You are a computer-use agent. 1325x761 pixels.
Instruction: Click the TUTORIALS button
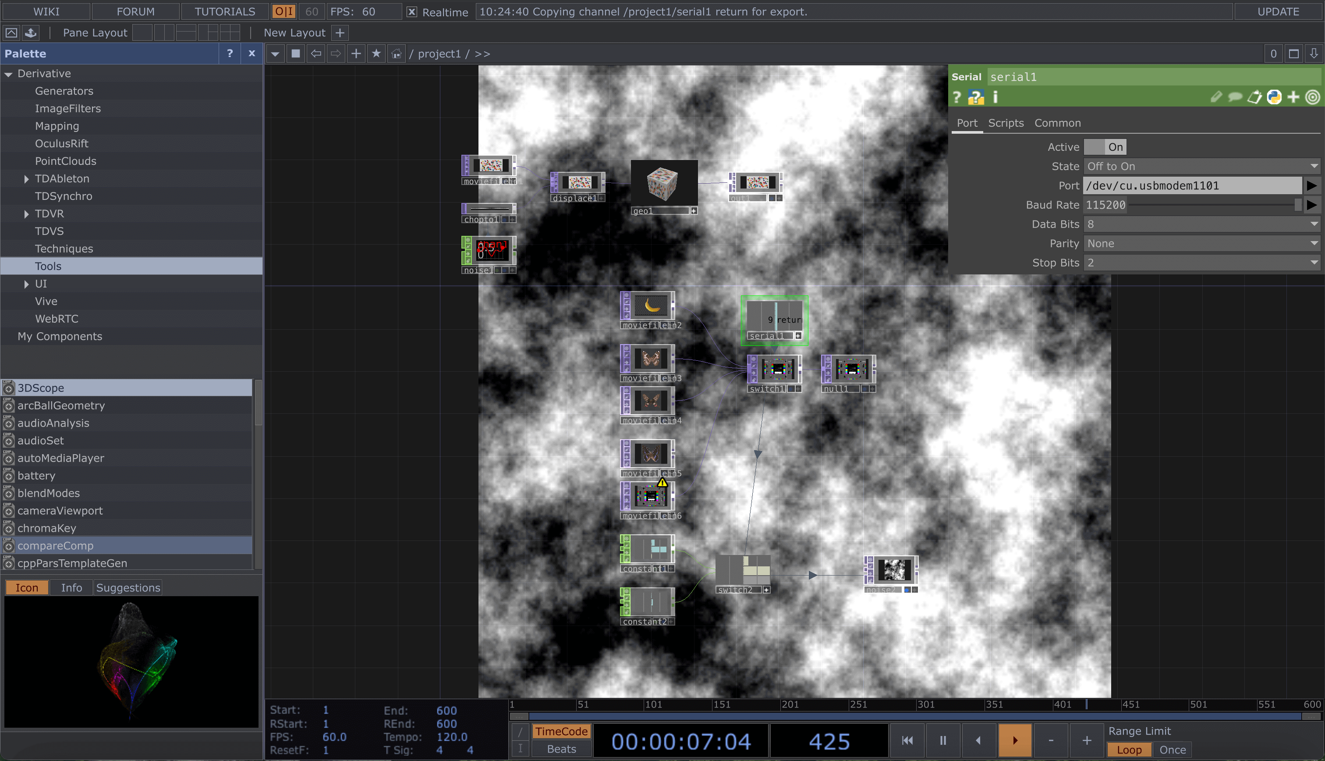click(x=225, y=11)
